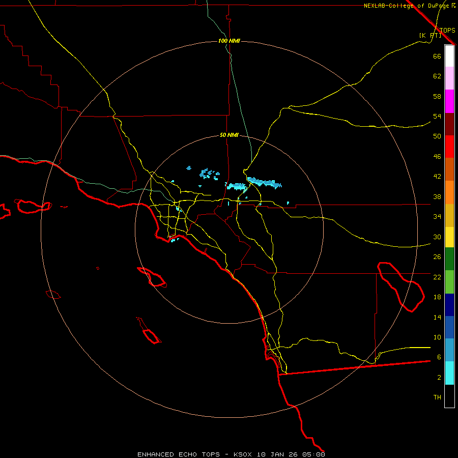The image size is (458, 458).
Task: Click the "34" legend value
Action: point(437,217)
